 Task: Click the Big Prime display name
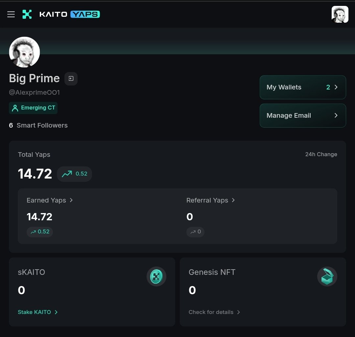coord(35,78)
